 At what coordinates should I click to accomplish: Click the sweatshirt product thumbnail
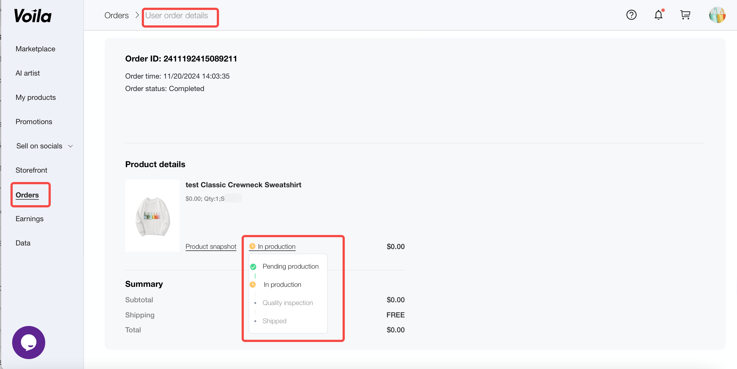pos(152,216)
